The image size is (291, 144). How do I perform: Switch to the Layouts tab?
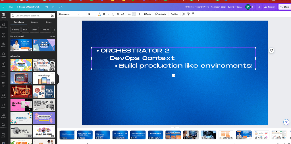click(x=34, y=22)
